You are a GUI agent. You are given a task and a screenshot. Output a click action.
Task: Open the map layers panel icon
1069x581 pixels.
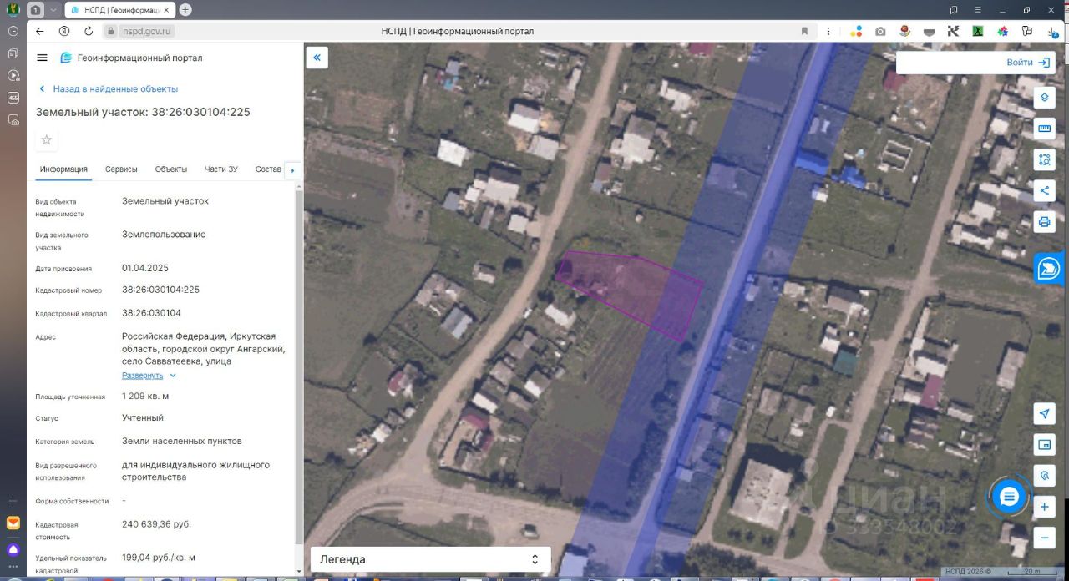(x=1044, y=98)
